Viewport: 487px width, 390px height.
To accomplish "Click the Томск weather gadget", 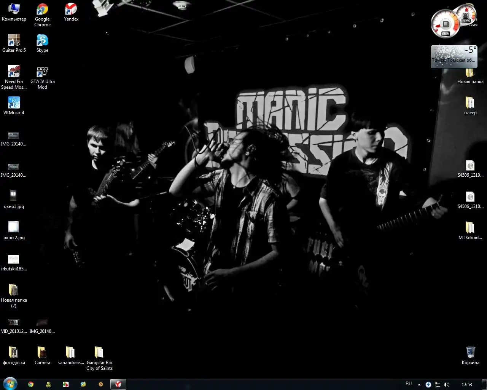I will click(454, 57).
